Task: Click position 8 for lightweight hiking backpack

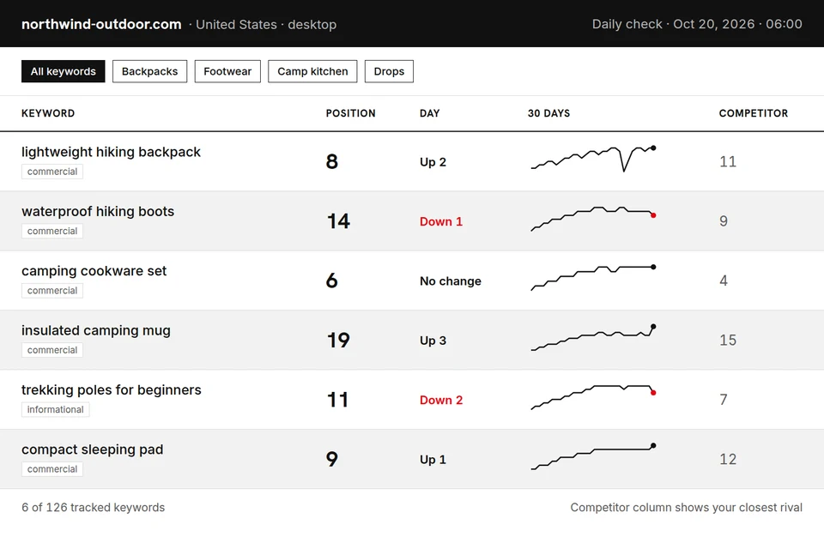Action: 331,162
